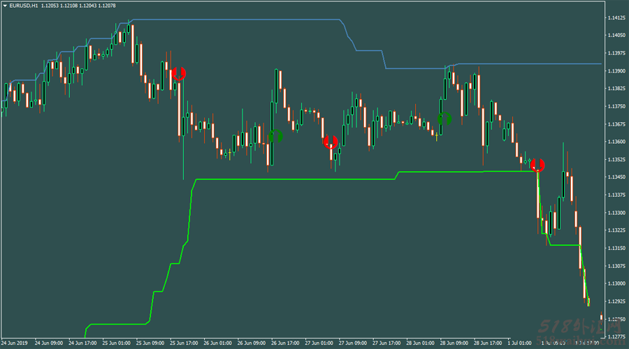629x349 pixels.
Task: Click the 27 Jun 17:00 time label
Action: [x=386, y=343]
